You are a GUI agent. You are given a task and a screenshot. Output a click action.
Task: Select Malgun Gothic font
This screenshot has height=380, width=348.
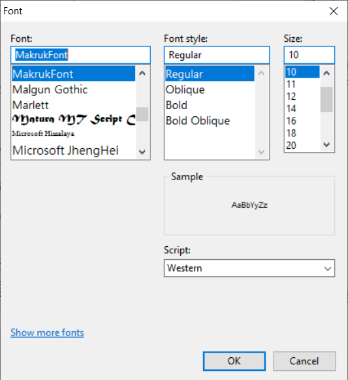point(74,89)
